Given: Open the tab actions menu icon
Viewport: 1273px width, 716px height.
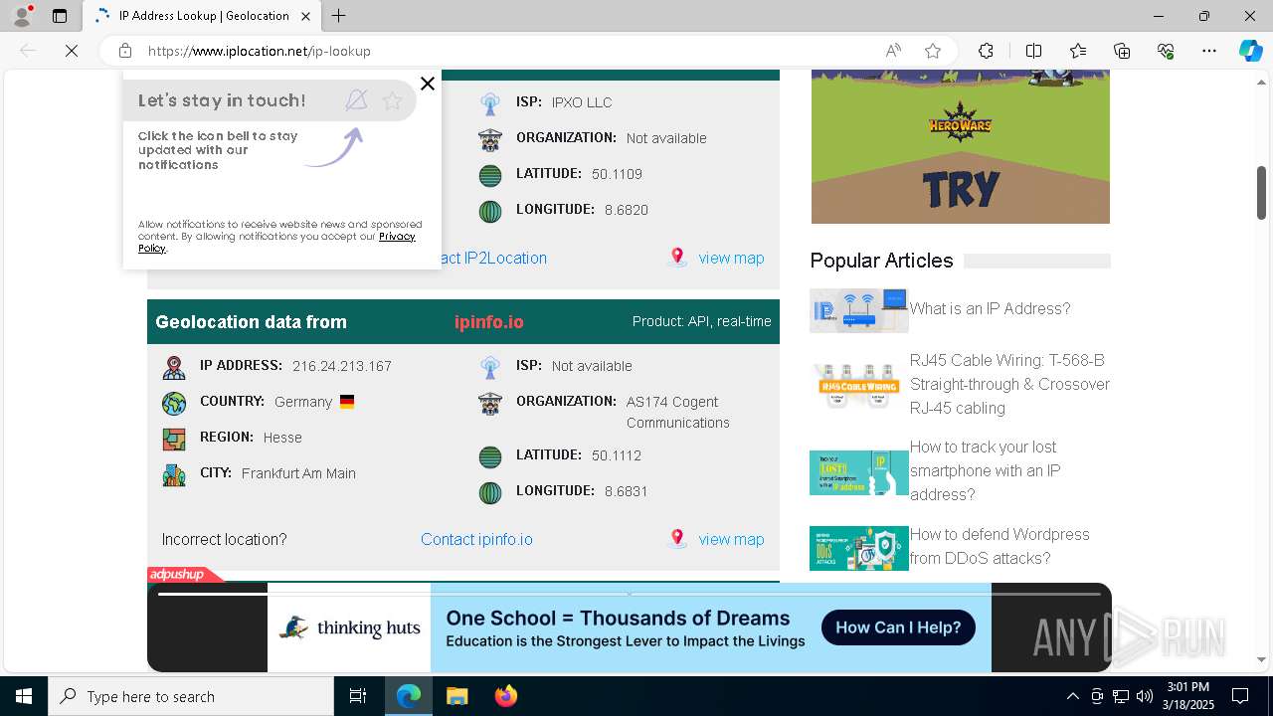Looking at the screenshot, I should pos(60,16).
